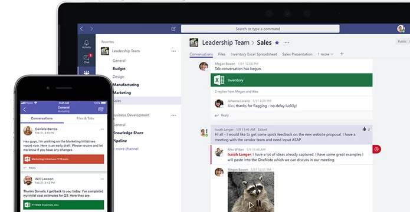
Task: Select the Budget channel
Action: (119, 69)
